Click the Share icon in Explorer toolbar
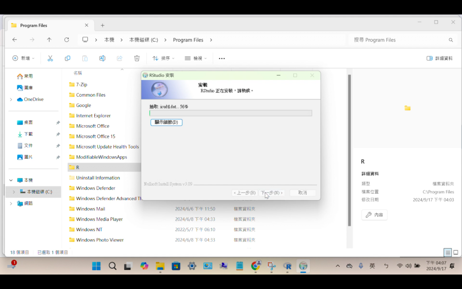This screenshot has width=462, height=289. (x=119, y=58)
